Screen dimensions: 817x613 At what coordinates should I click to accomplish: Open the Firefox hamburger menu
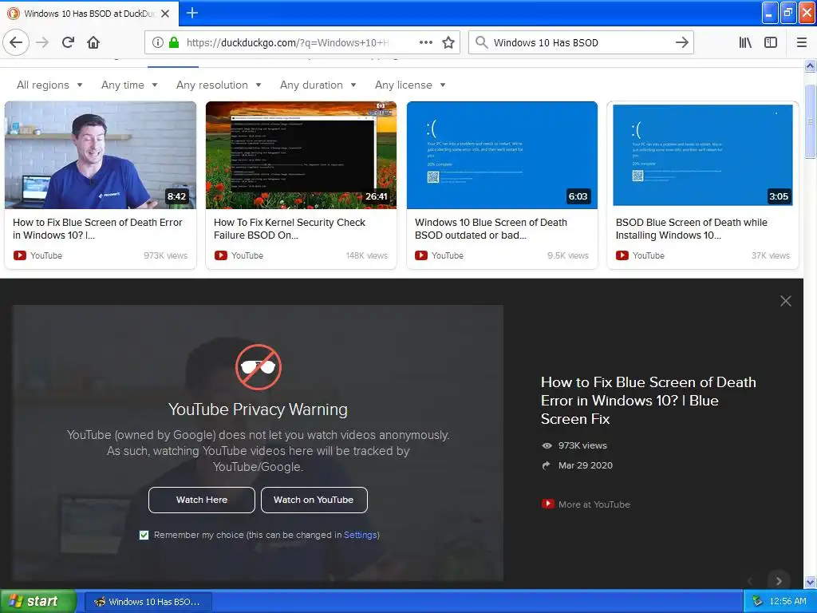(801, 43)
